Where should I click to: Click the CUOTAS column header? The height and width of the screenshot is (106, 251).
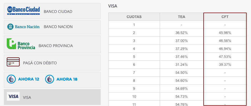(134, 17)
